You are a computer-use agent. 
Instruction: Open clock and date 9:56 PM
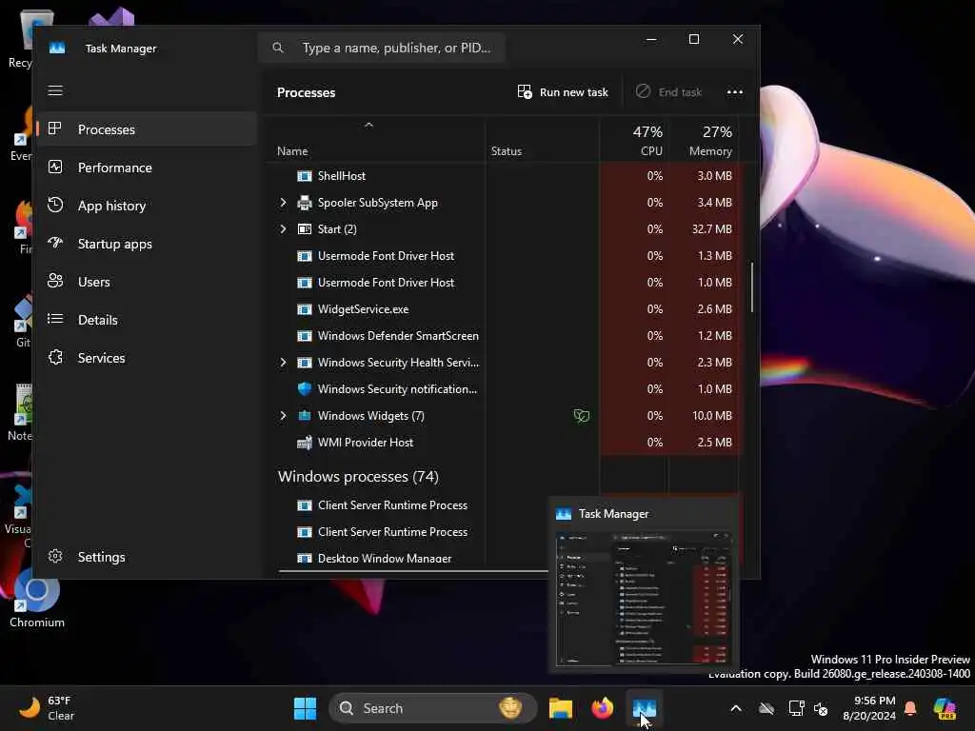[869, 708]
